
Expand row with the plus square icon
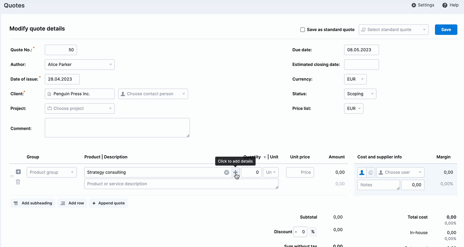18,172
